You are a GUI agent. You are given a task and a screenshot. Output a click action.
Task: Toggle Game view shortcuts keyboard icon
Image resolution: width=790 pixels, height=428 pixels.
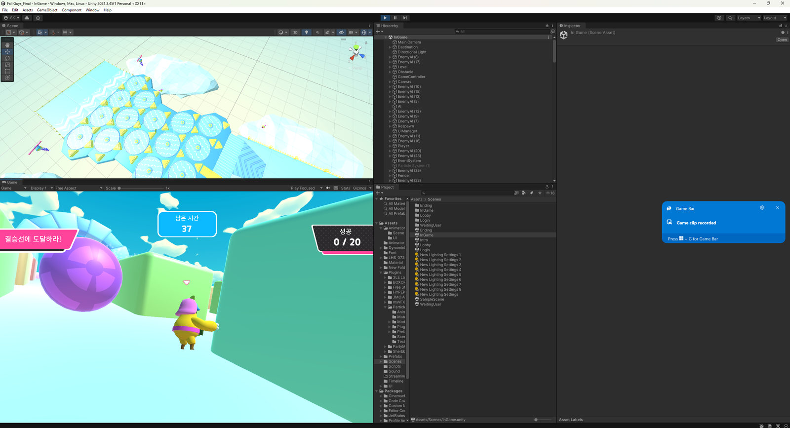336,188
